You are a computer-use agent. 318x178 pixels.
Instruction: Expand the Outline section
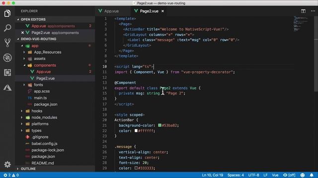pyautogui.click(x=18, y=169)
